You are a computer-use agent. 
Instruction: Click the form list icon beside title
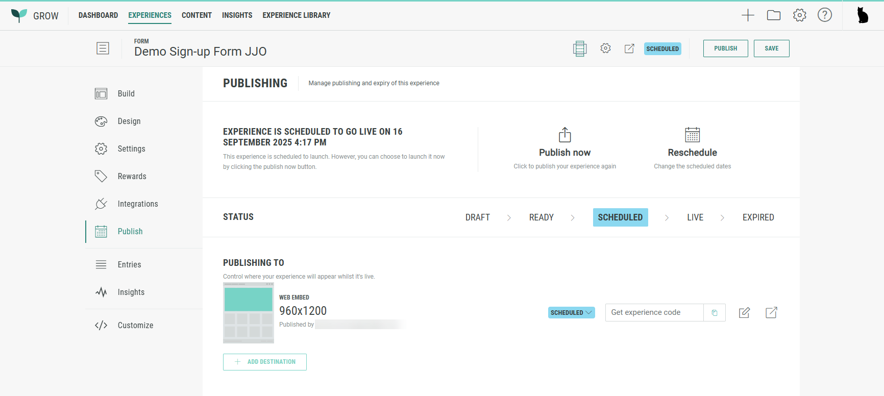(x=103, y=48)
